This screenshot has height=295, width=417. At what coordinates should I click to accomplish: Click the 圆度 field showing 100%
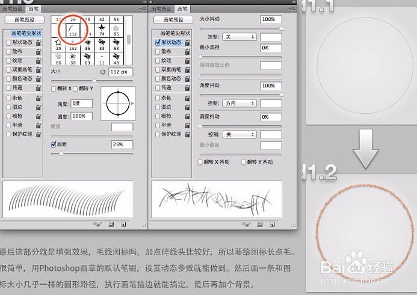82,116
